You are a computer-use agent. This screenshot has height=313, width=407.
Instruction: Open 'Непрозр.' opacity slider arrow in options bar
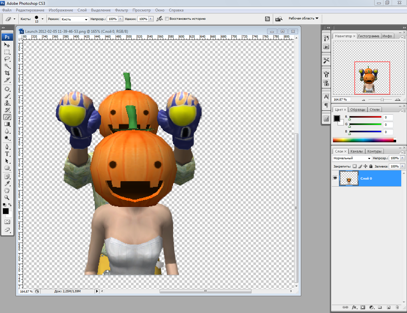click(x=120, y=19)
